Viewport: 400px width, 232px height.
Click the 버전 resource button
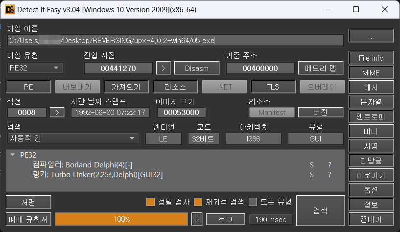click(x=321, y=113)
